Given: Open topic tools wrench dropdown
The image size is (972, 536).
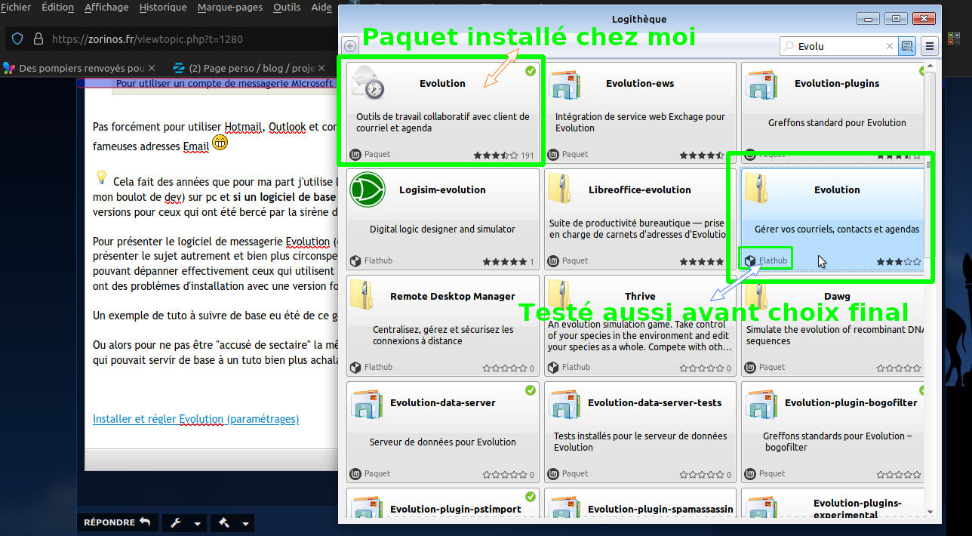Looking at the screenshot, I should click(x=184, y=522).
